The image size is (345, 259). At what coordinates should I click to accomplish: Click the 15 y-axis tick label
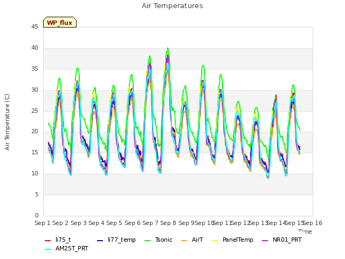pos(34,152)
